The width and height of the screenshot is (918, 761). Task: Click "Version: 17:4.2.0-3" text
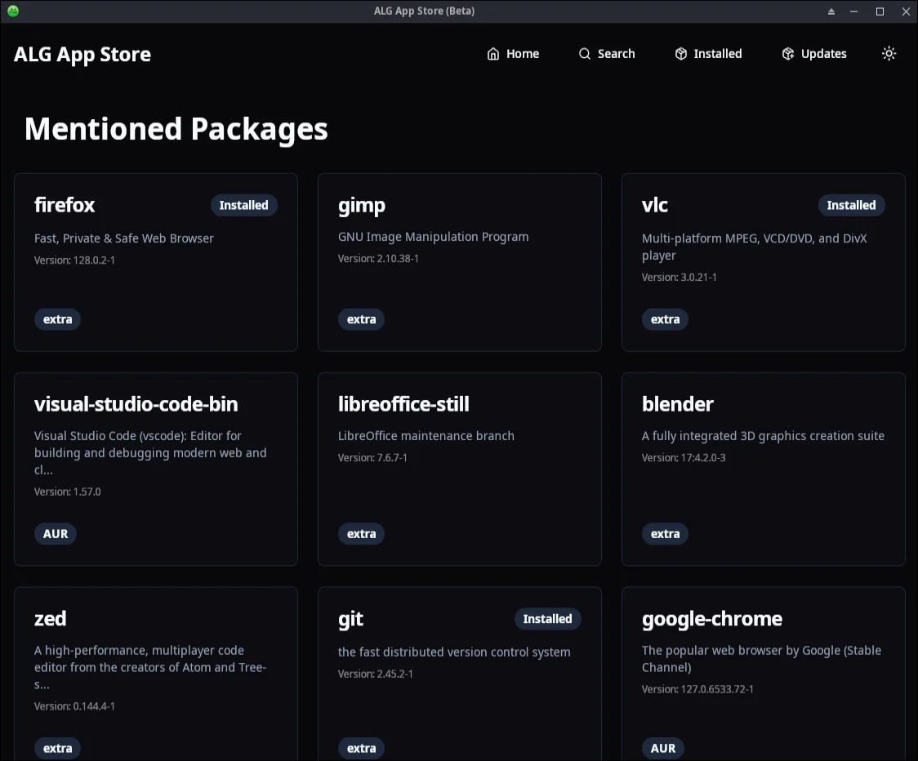[684, 458]
